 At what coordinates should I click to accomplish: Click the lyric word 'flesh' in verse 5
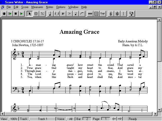pos(70,77)
